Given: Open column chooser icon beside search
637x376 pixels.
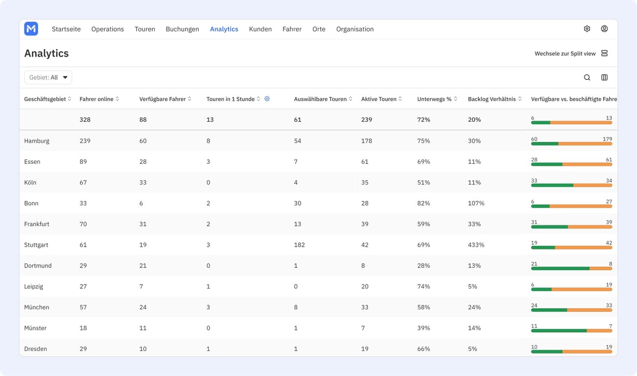Looking at the screenshot, I should (x=604, y=77).
